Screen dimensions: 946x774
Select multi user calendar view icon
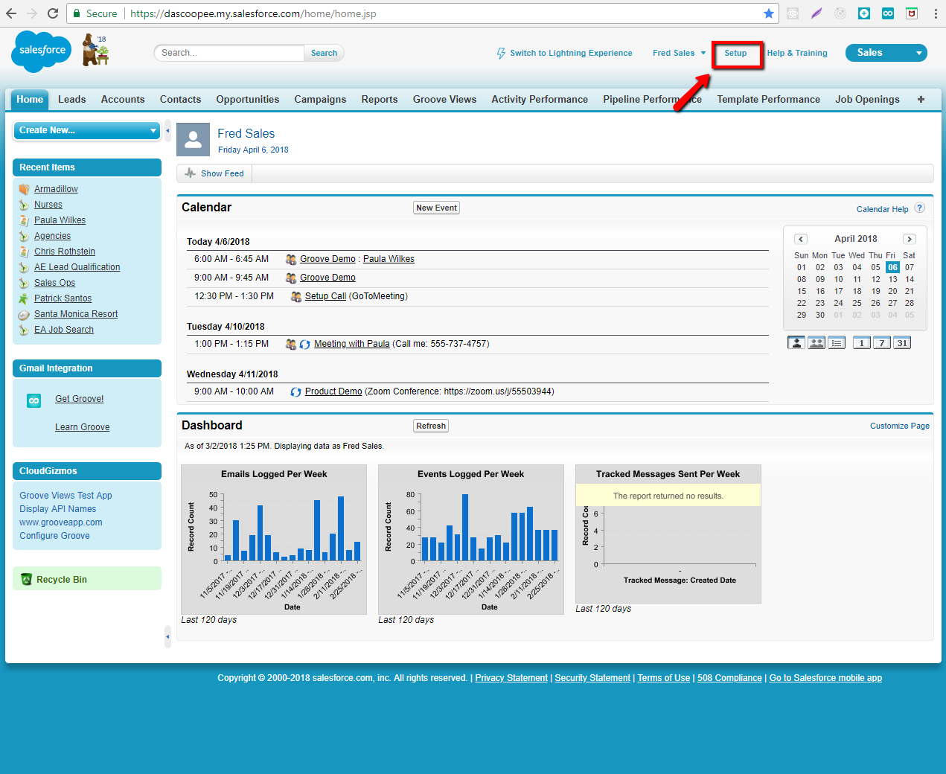(x=816, y=342)
